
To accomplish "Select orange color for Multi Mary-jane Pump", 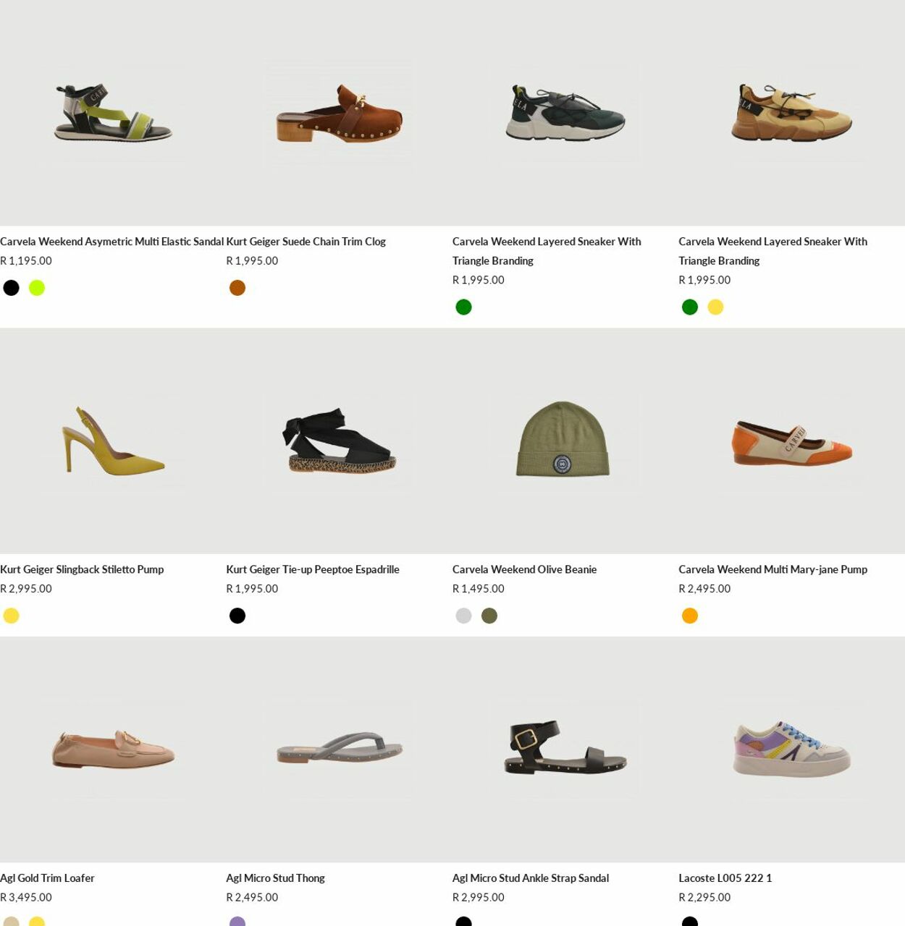I will point(690,616).
